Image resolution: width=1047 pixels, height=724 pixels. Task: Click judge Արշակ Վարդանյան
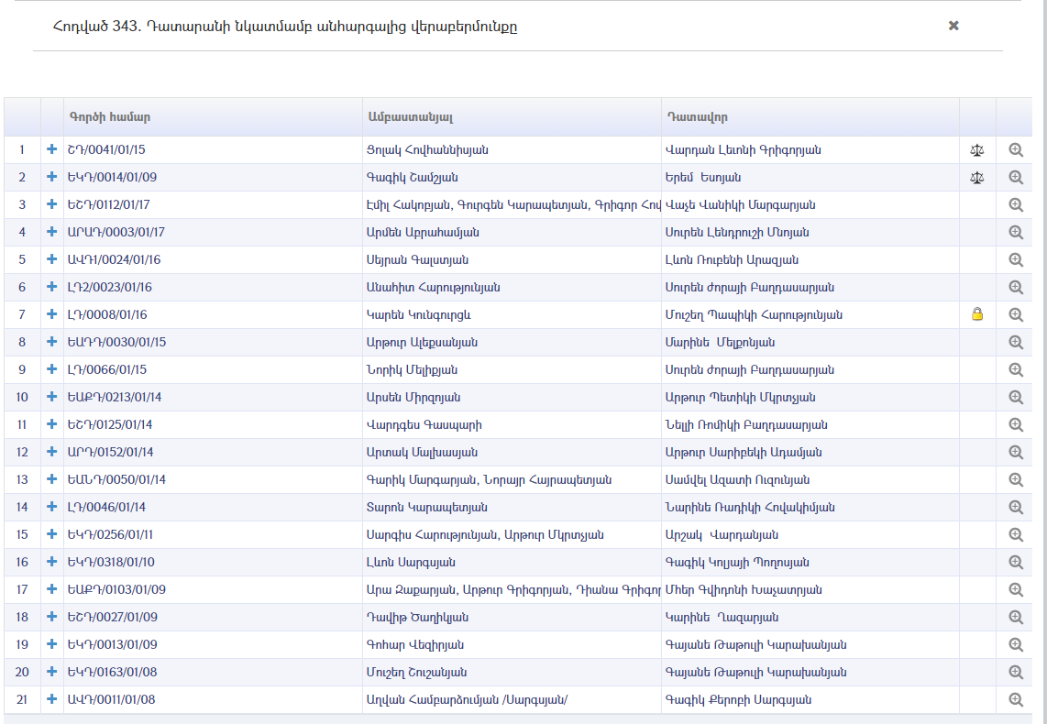pyautogui.click(x=722, y=535)
